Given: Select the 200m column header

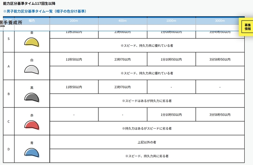Looking at the screenshot, I should tap(74, 20).
